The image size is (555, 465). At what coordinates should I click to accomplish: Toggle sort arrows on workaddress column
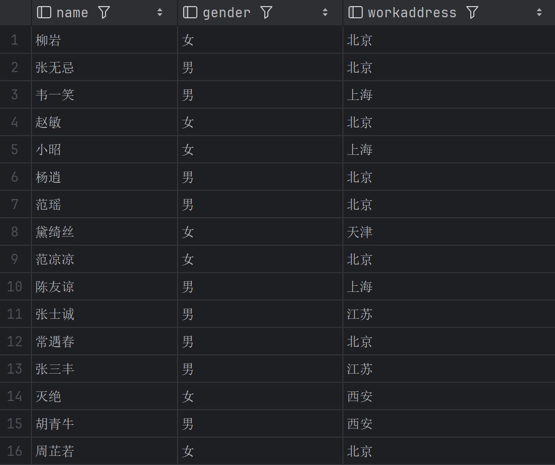[539, 13]
